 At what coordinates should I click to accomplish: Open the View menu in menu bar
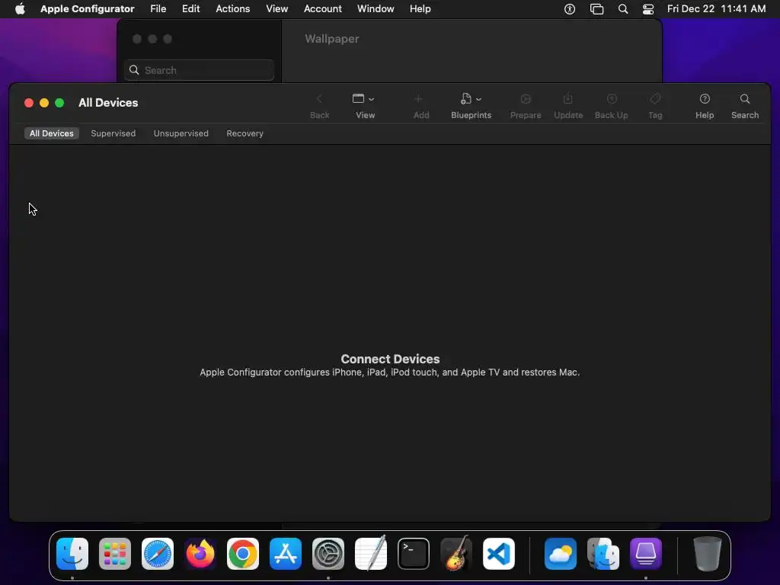tap(277, 9)
